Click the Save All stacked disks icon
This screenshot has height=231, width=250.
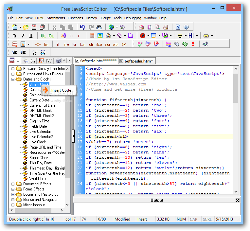point(42,27)
